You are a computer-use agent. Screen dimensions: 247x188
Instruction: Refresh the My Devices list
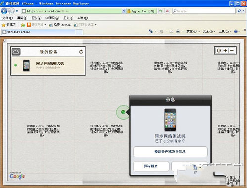click(x=81, y=52)
